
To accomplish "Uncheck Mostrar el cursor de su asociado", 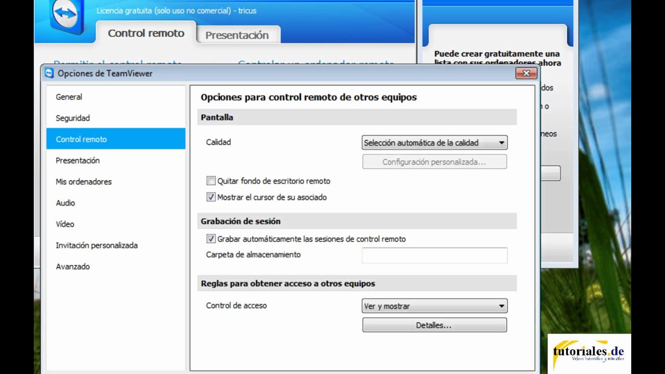I will [x=211, y=197].
